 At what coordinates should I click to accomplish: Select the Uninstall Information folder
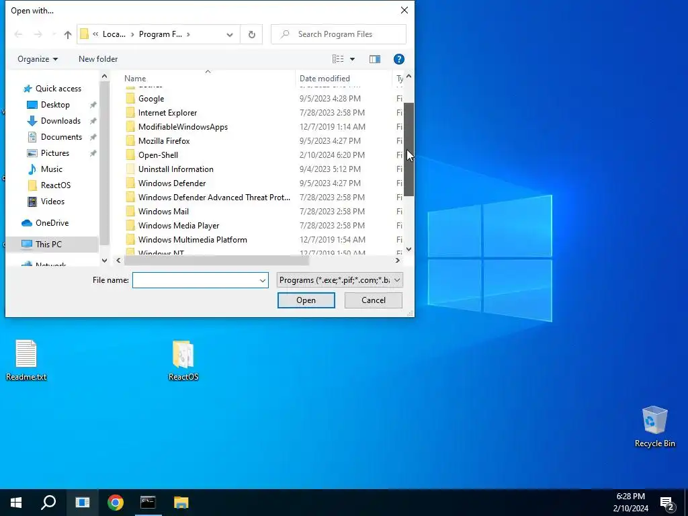pos(175,169)
